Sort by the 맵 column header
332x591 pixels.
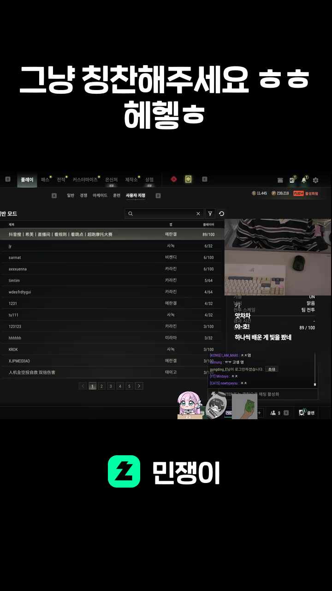pyautogui.click(x=171, y=224)
